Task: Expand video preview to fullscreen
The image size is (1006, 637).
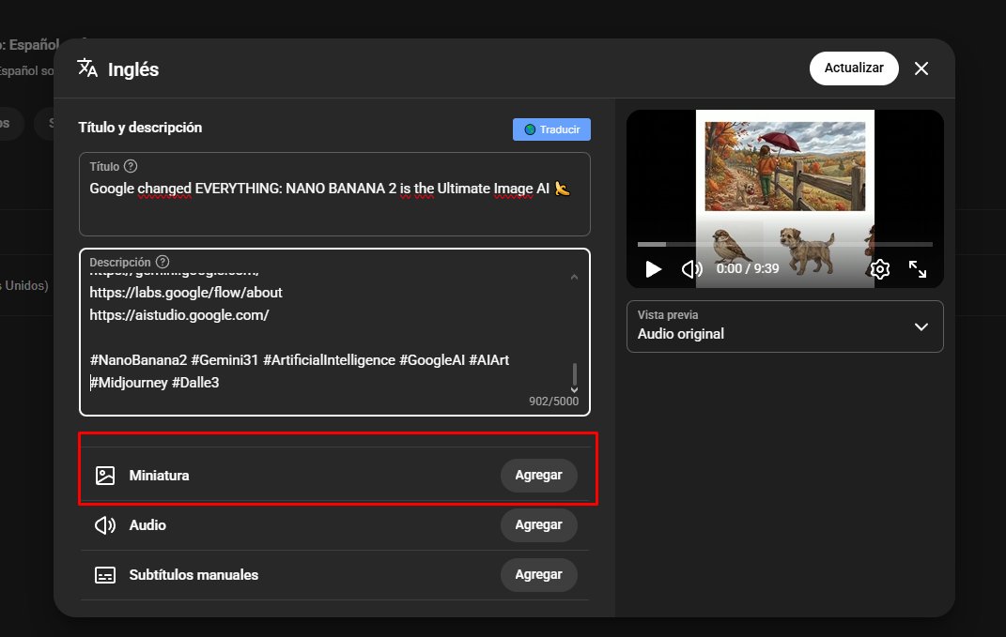Action: tap(918, 269)
